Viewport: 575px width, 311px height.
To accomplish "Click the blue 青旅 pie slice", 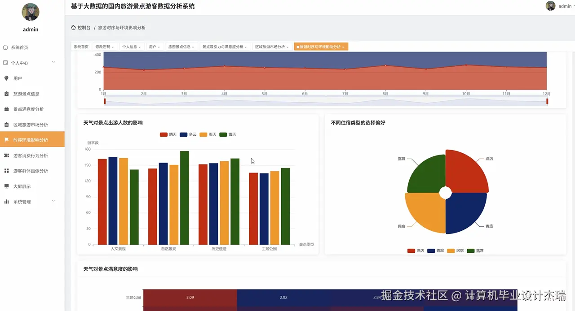I will (465, 212).
